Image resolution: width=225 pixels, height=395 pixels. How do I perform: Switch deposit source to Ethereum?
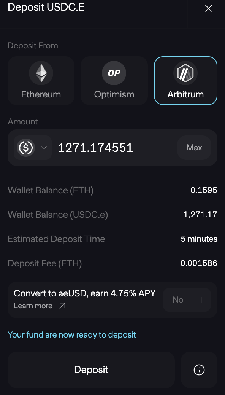click(x=41, y=80)
